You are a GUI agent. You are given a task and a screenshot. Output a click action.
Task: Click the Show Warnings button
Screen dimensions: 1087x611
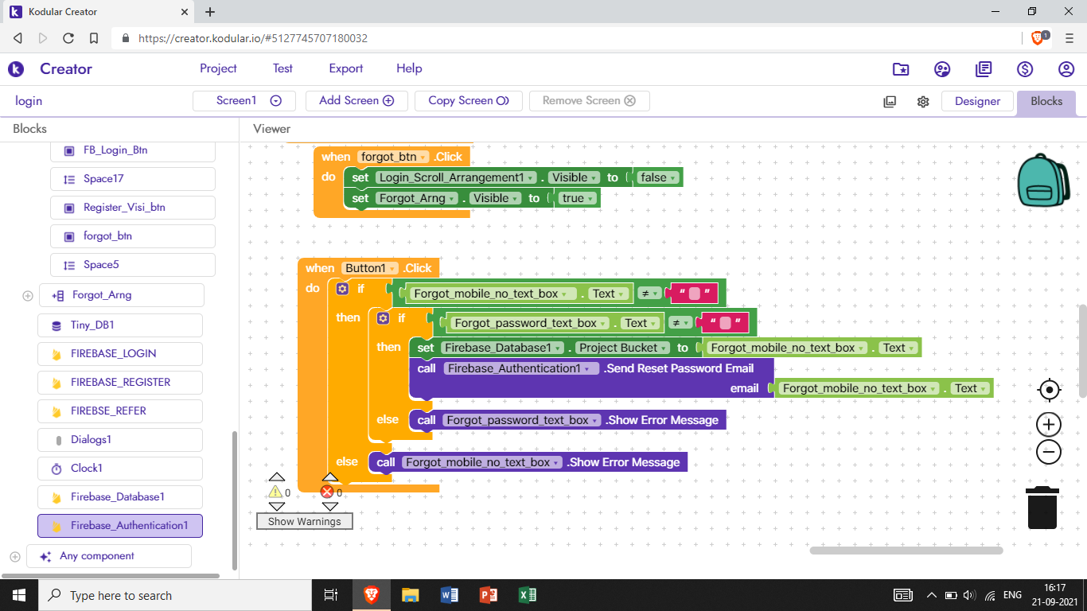click(304, 522)
